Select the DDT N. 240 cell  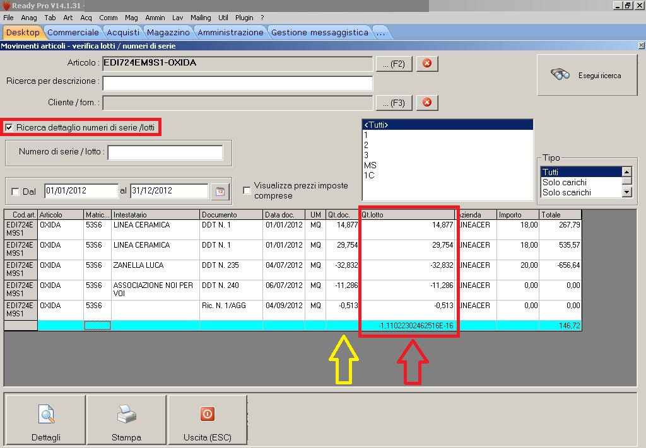click(x=231, y=290)
